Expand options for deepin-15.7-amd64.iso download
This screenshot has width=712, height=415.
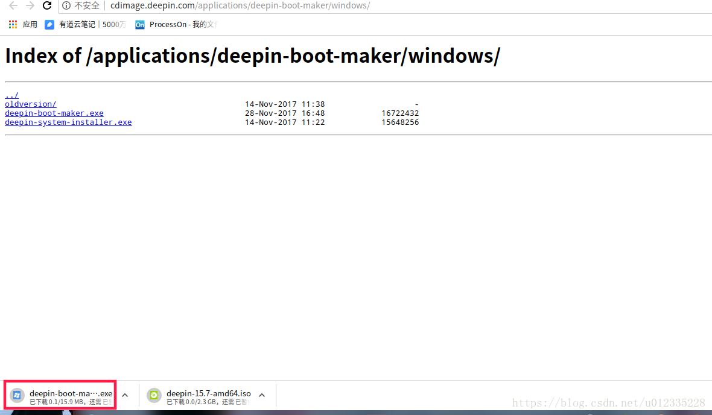point(262,396)
